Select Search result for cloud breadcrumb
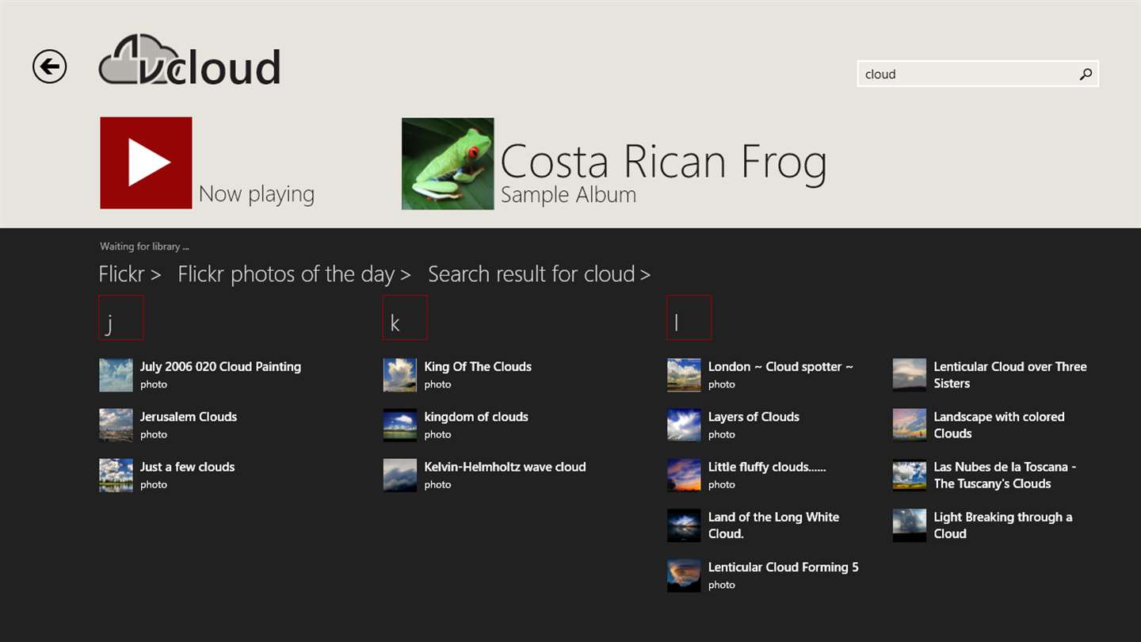 pos(539,274)
